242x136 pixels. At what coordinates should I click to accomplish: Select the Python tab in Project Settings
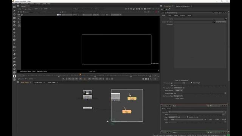click(183, 15)
